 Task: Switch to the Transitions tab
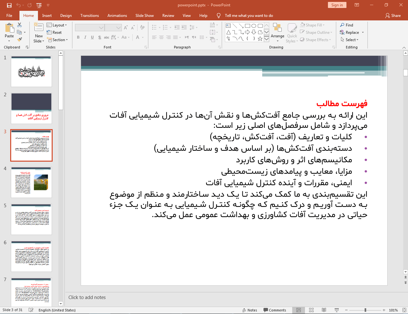pyautogui.click(x=90, y=15)
